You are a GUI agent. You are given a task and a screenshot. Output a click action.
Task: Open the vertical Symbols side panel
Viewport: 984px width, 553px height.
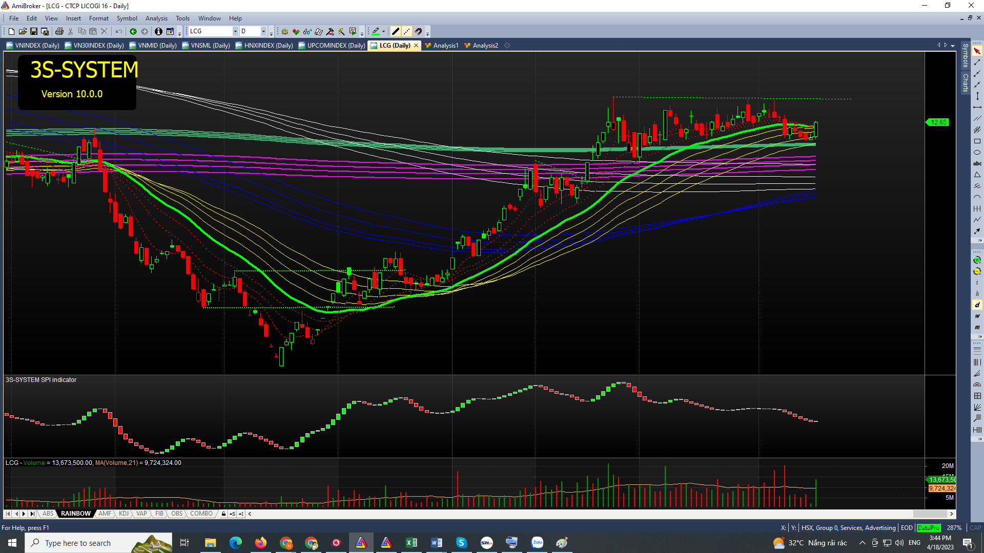965,55
